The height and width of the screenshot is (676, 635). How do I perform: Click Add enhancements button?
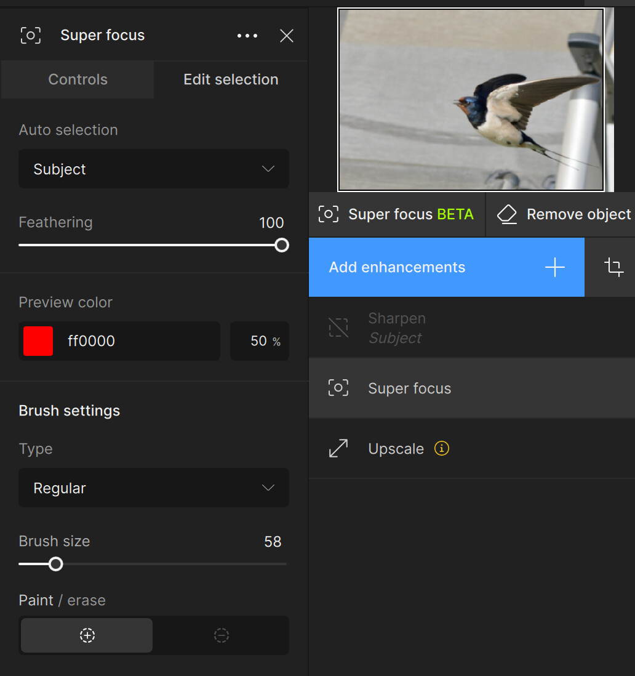pos(447,267)
